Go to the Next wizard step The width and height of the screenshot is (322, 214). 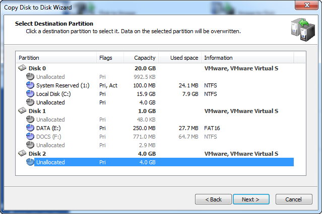[251, 199]
